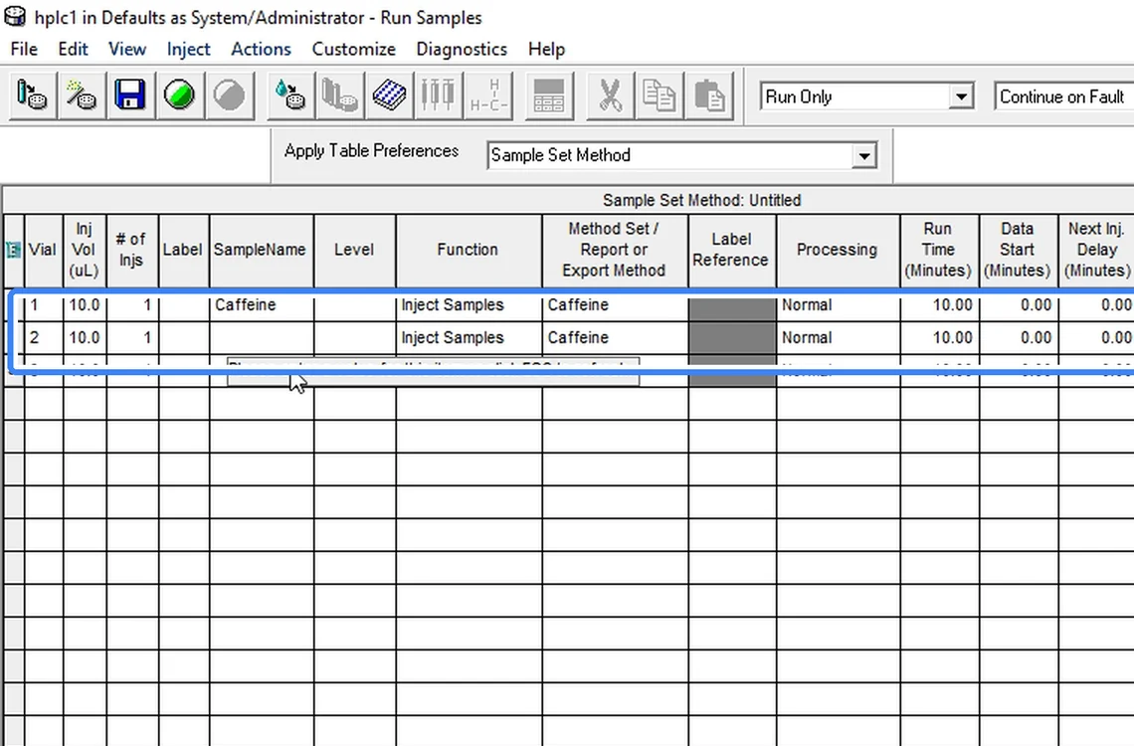The height and width of the screenshot is (746, 1134).
Task: Select Inject Samples function in vial 2 row
Action: 469,337
